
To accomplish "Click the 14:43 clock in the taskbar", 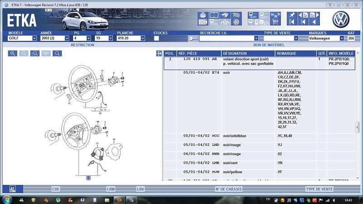I will click(x=348, y=200).
